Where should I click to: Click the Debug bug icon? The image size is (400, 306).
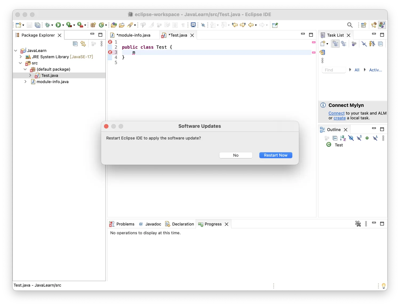[x=47, y=25]
